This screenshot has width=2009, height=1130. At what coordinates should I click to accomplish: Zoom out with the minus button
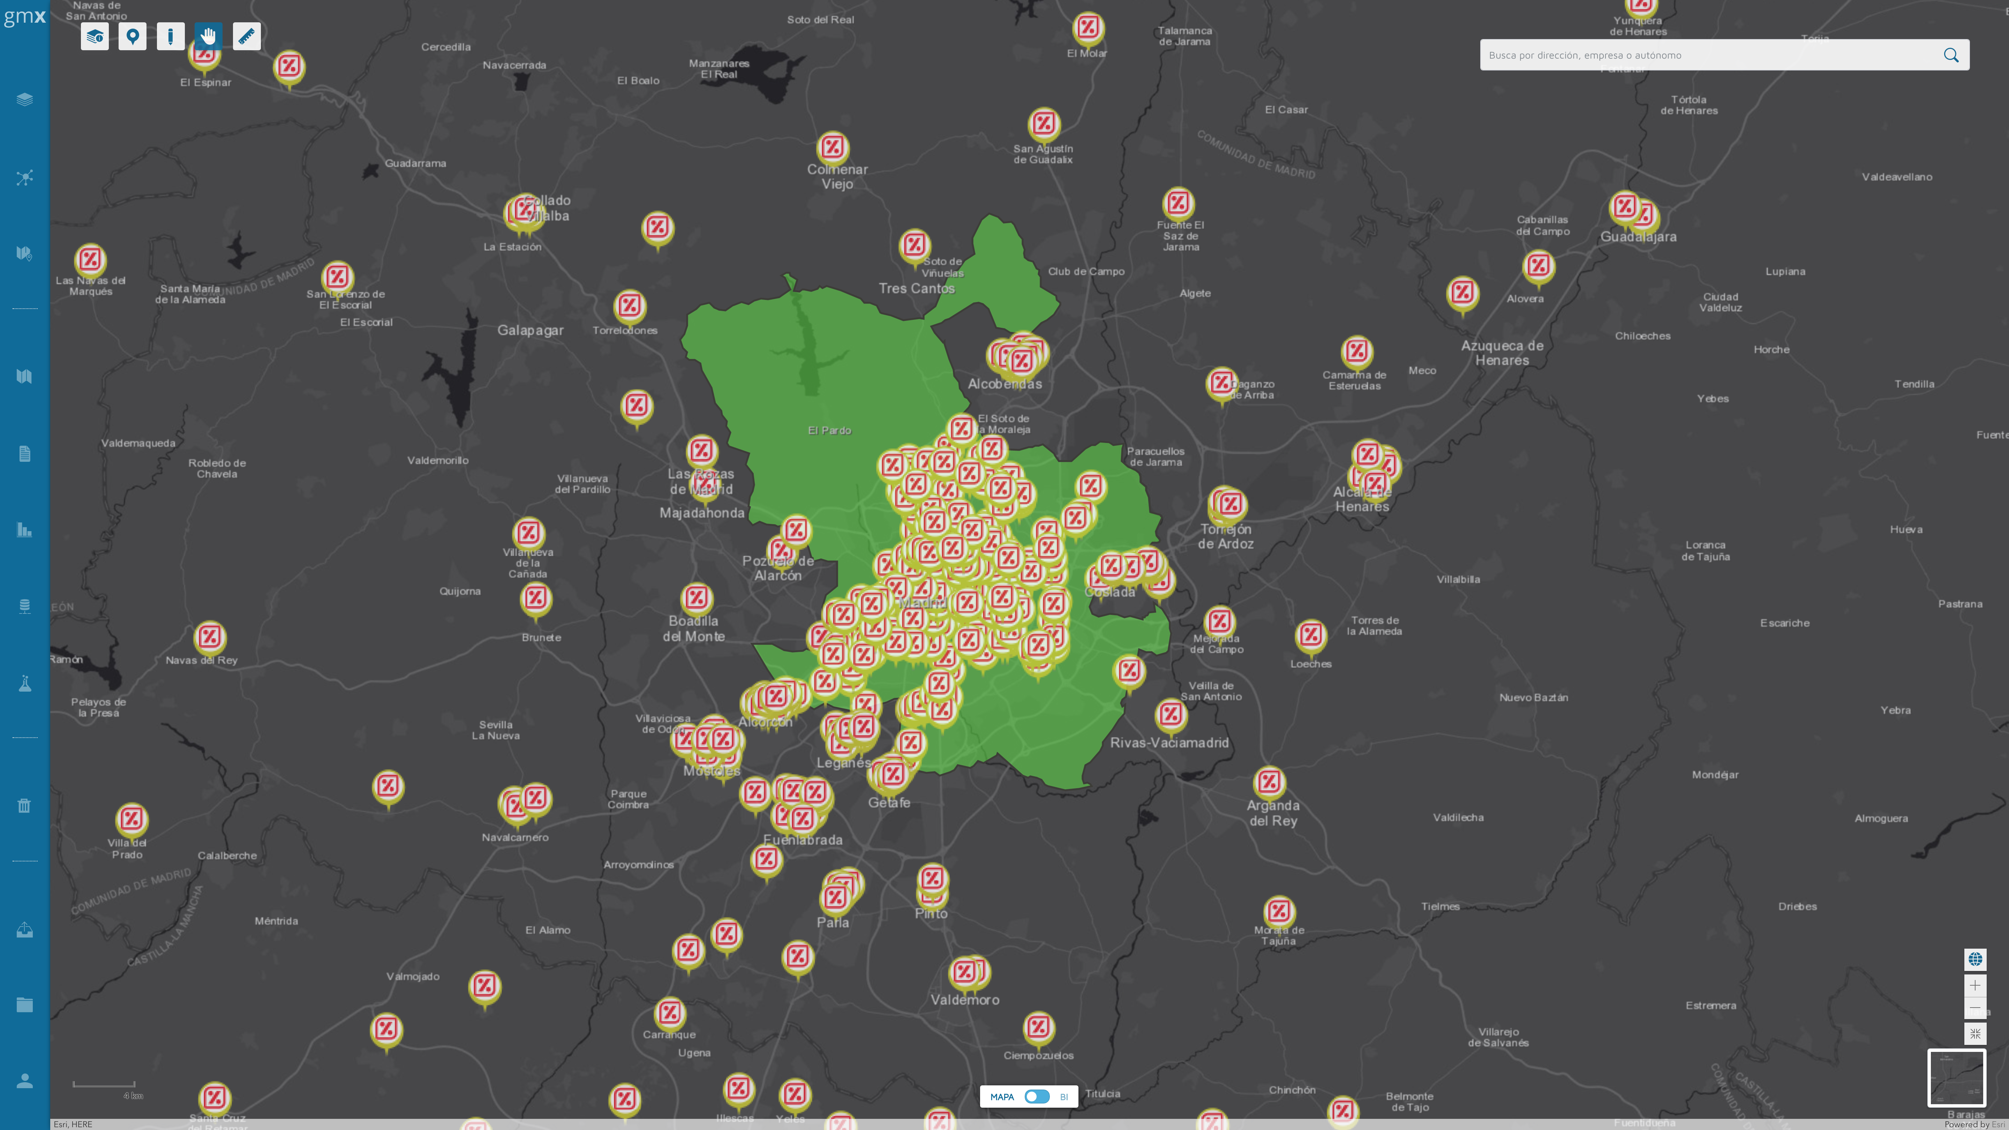click(1975, 1008)
